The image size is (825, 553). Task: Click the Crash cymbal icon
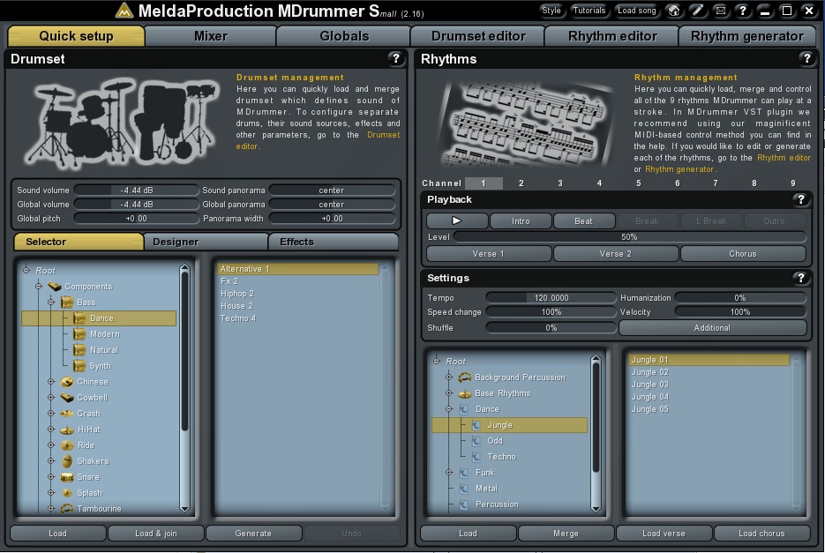(67, 414)
